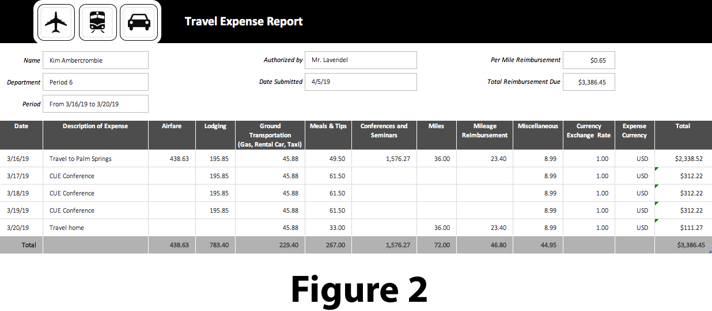The image size is (712, 311).
Task: Click the Per Mile Reimbursement value $0.65
Action: pos(589,60)
